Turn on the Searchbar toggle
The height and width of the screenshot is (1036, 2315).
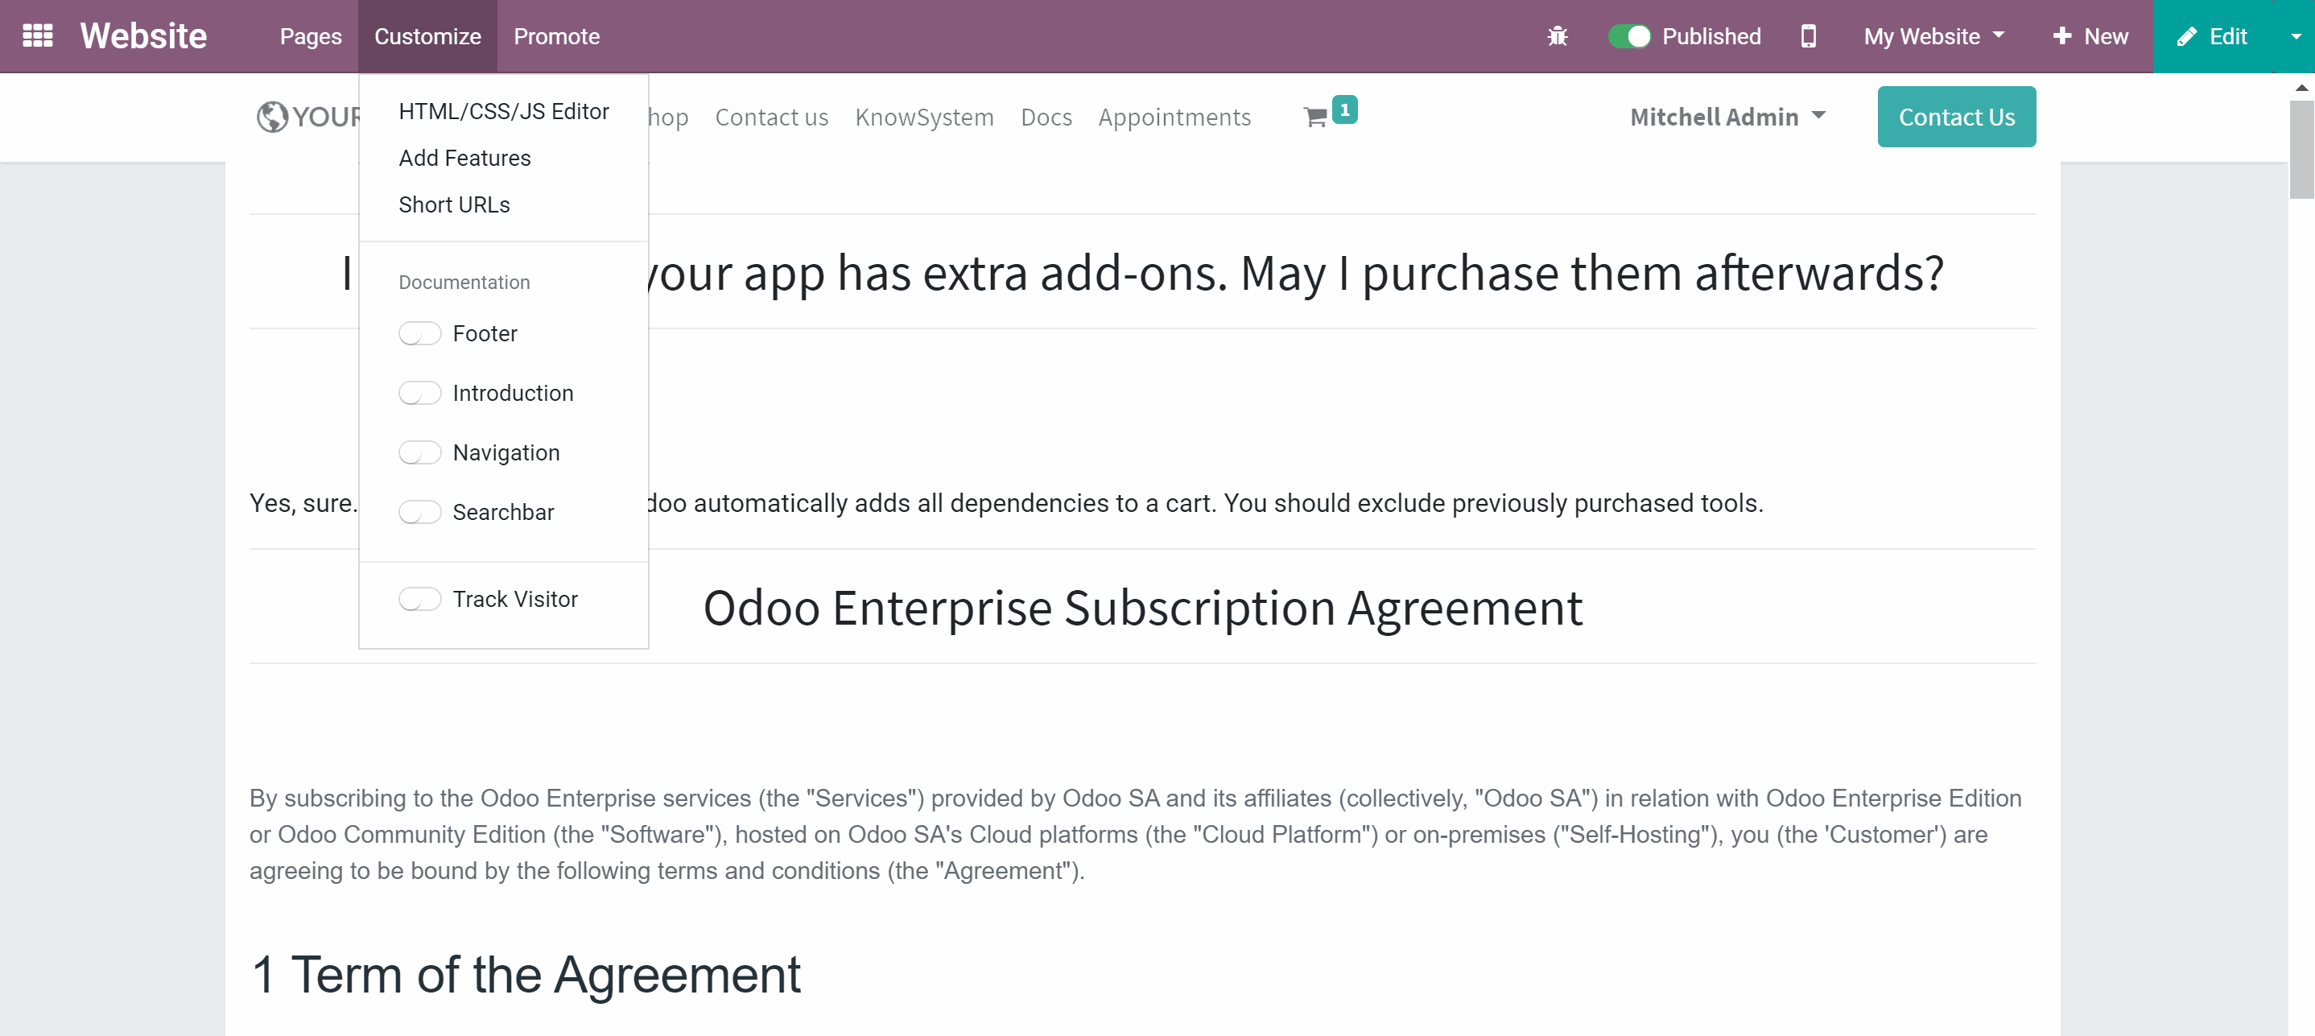click(x=419, y=512)
